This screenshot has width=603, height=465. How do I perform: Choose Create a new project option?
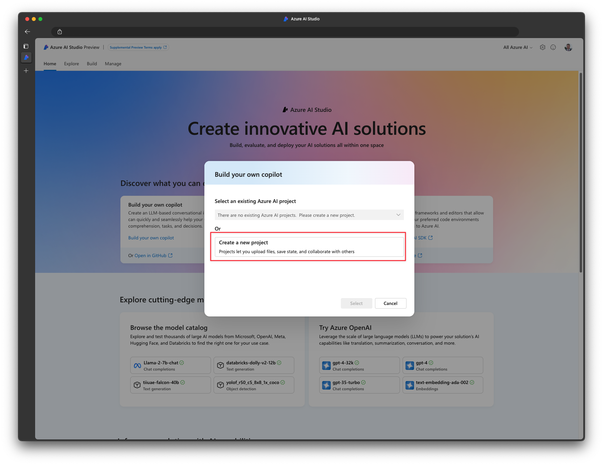[309, 247]
